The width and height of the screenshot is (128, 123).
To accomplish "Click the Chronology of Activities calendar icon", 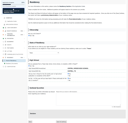I will [x=5, y=54].
